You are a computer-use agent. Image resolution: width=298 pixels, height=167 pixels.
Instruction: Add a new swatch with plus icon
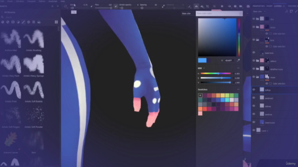click(200, 96)
